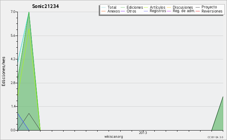
Task: Click the 0.0 y-axis label
Action: pyautogui.click(x=13, y=130)
